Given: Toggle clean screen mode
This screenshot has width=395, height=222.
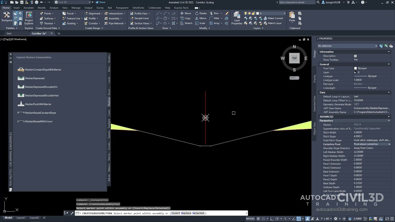Looking at the screenshot, I should pos(387,219).
